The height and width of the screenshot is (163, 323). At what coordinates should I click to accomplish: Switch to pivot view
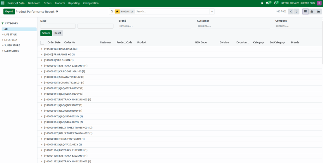312,12
